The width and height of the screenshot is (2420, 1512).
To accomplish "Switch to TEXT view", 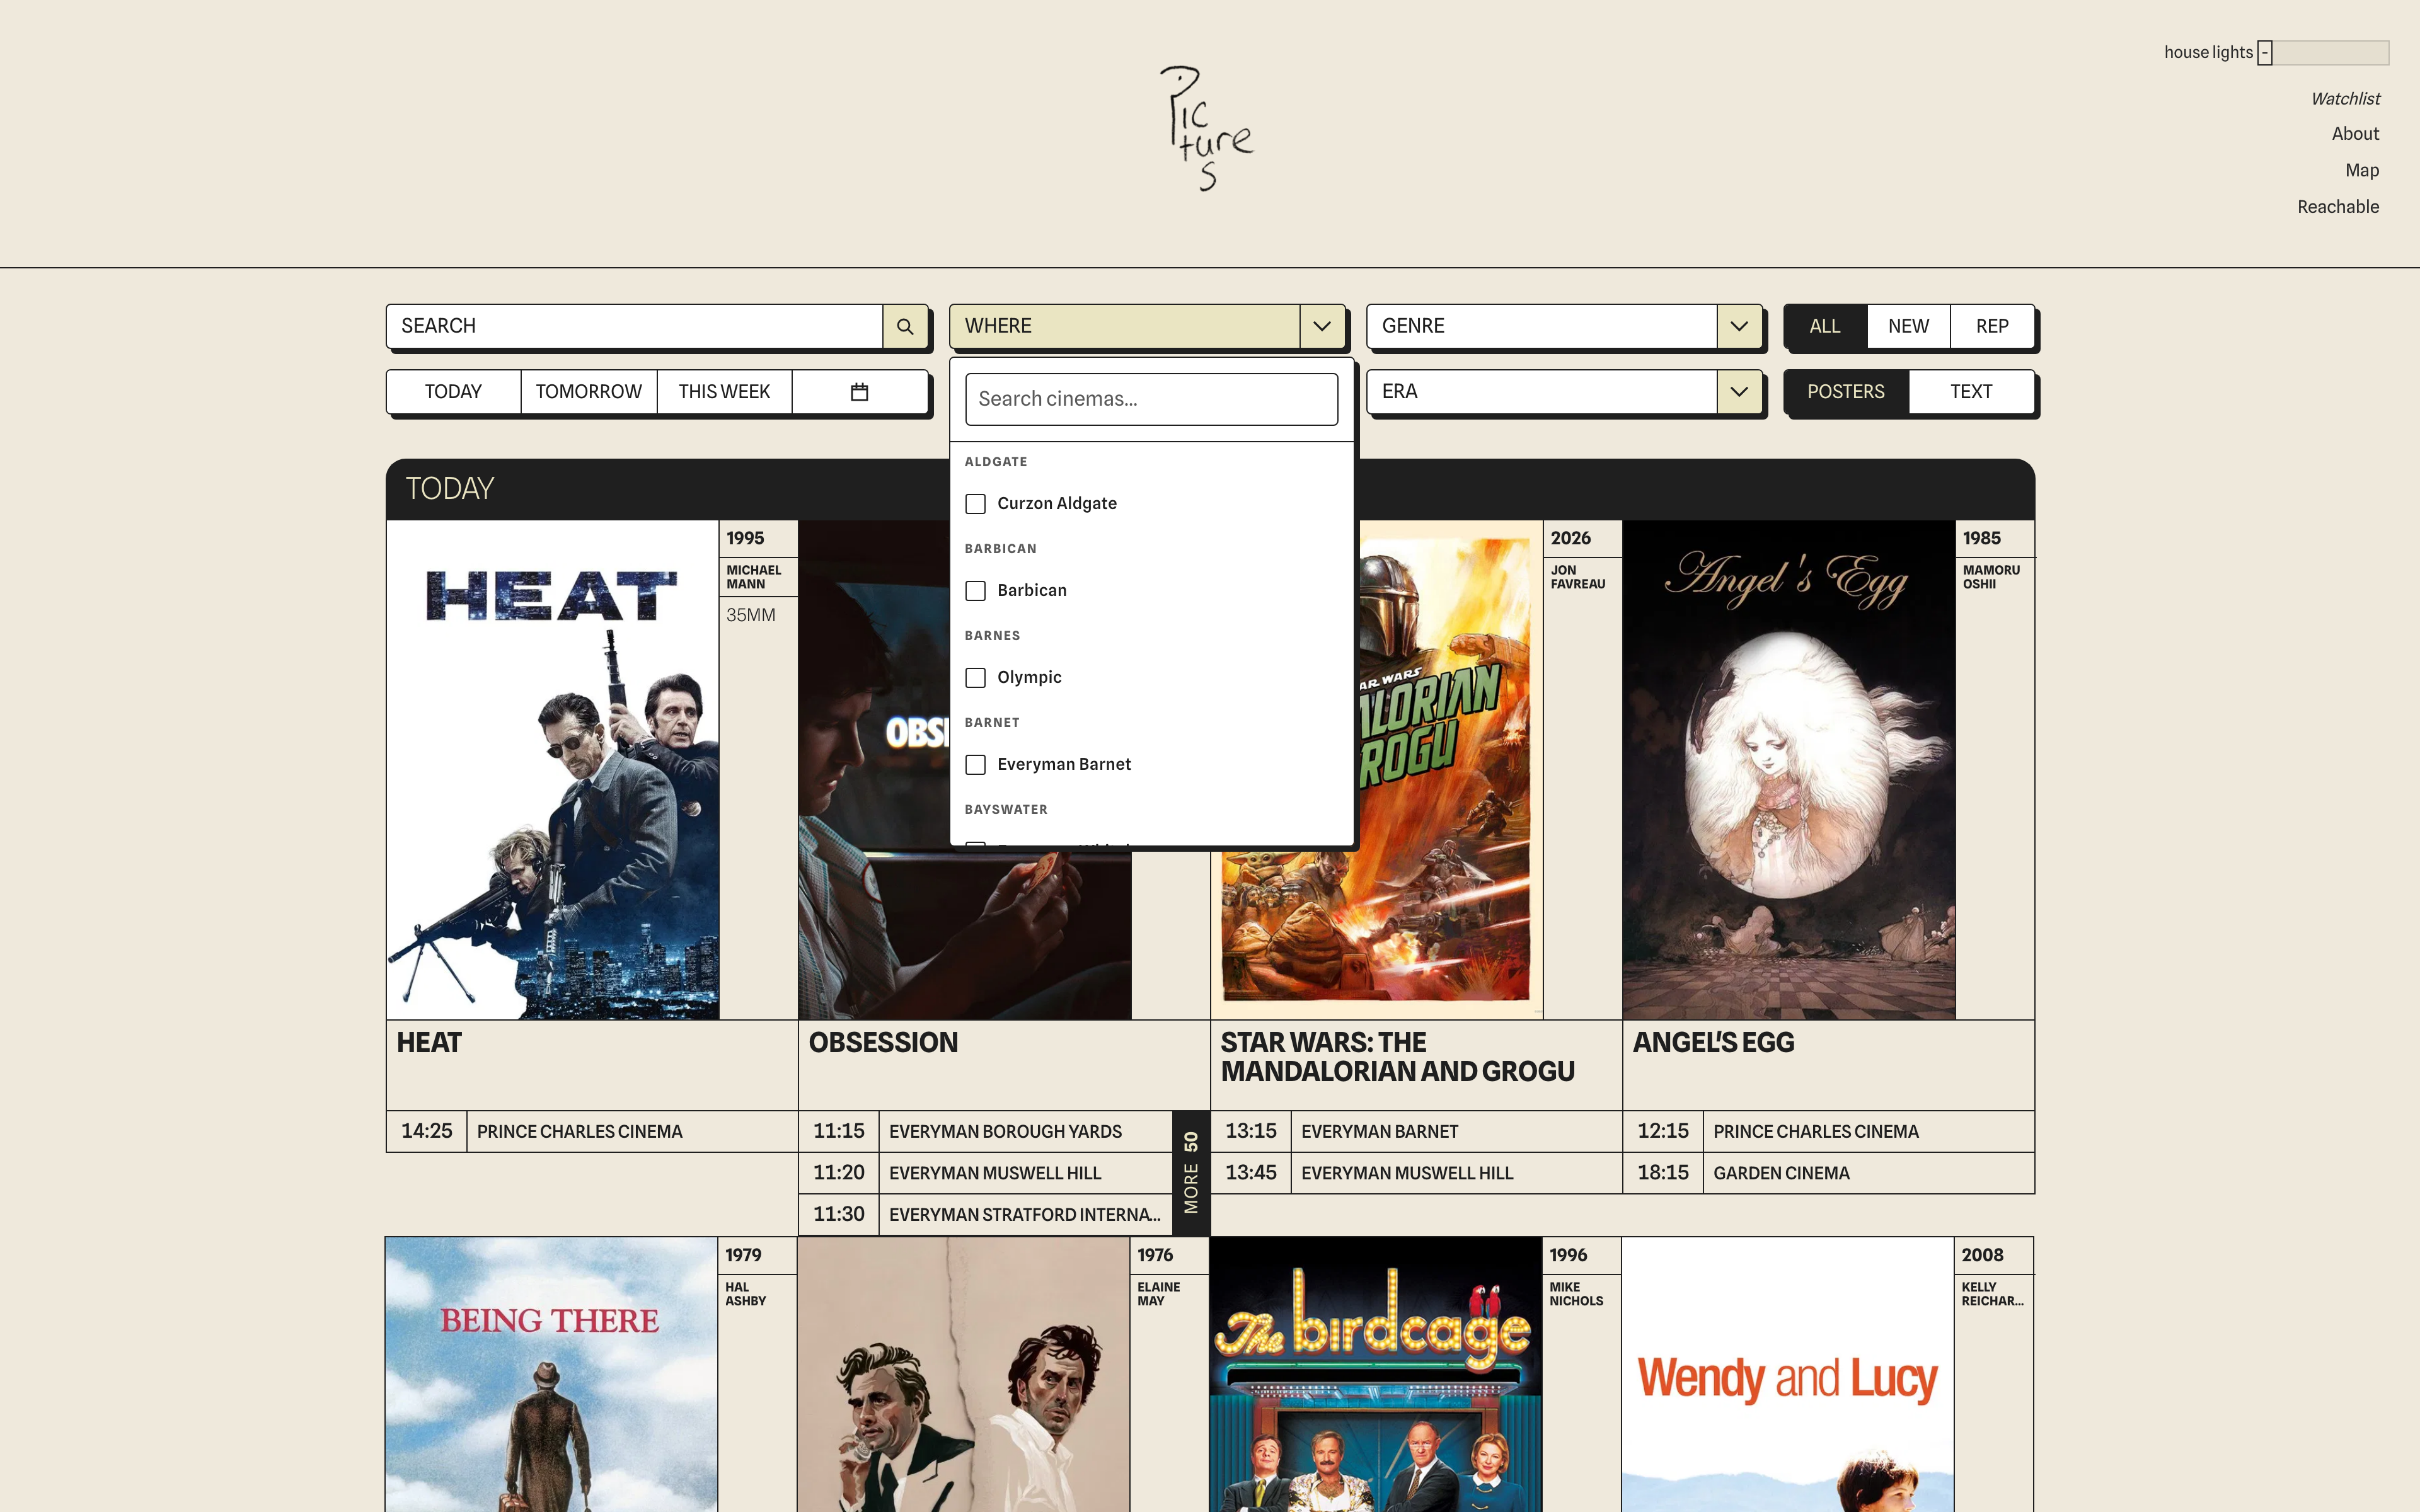I will tap(1971, 392).
